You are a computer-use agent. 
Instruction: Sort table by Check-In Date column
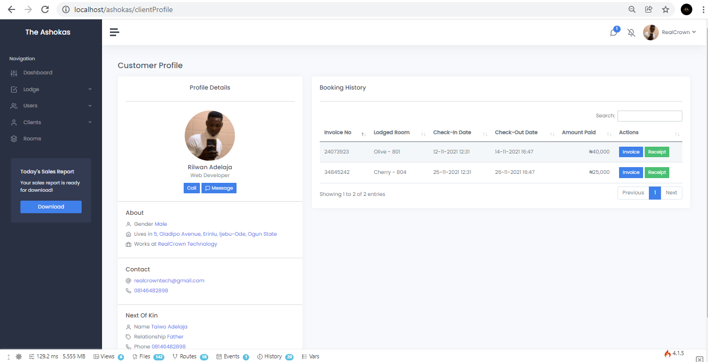pos(460,133)
